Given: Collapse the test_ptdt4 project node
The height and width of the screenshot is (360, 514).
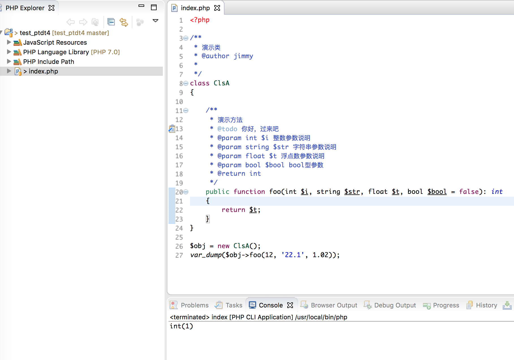Looking at the screenshot, I should tap(1, 32).
